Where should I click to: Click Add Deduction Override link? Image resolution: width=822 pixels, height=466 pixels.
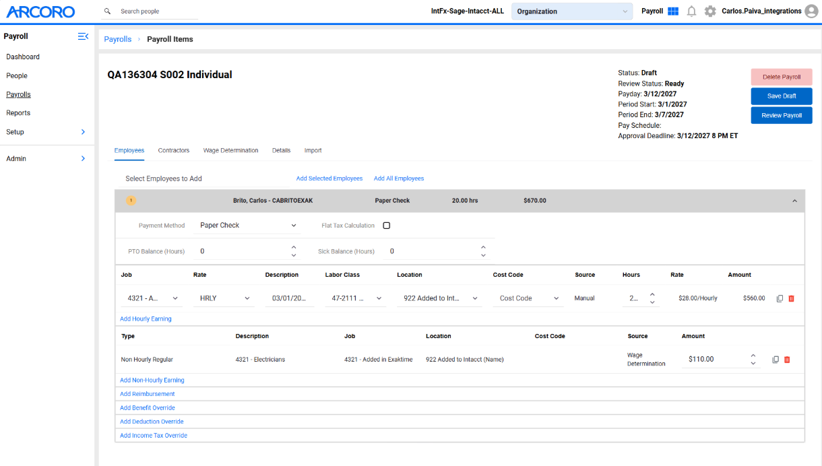tap(152, 422)
